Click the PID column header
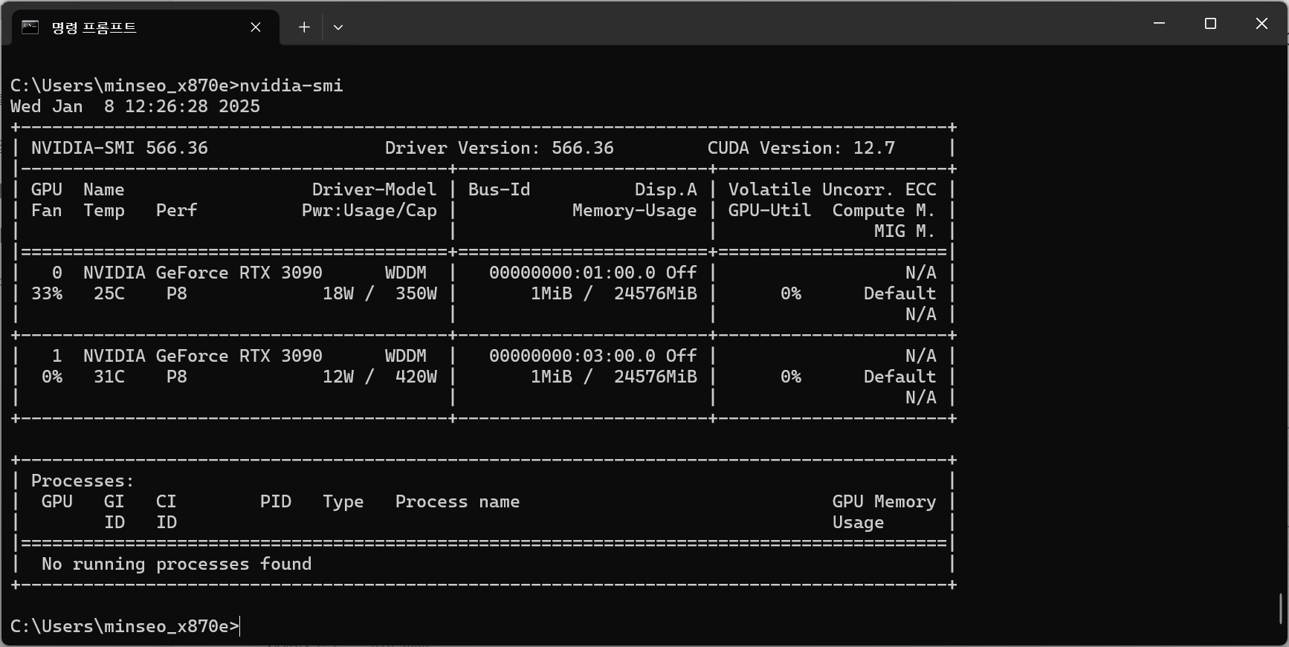The width and height of the screenshot is (1289, 647). point(276,501)
